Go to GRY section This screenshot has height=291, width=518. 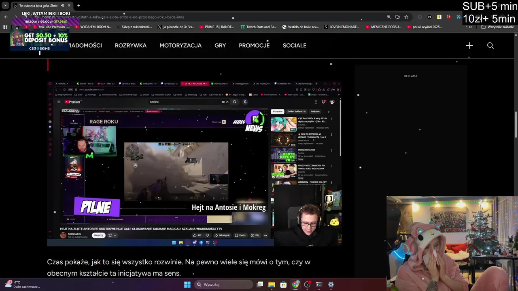[220, 46]
